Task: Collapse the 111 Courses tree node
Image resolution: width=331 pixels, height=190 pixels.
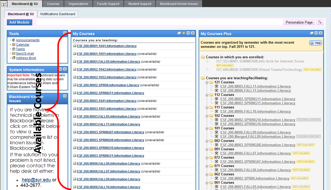Action: pyautogui.click(x=207, y=107)
